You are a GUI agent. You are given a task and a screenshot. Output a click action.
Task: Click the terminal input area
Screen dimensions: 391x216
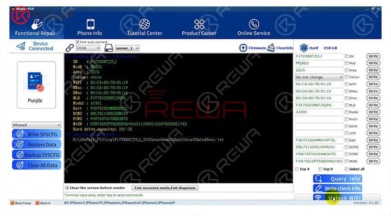click(x=178, y=195)
